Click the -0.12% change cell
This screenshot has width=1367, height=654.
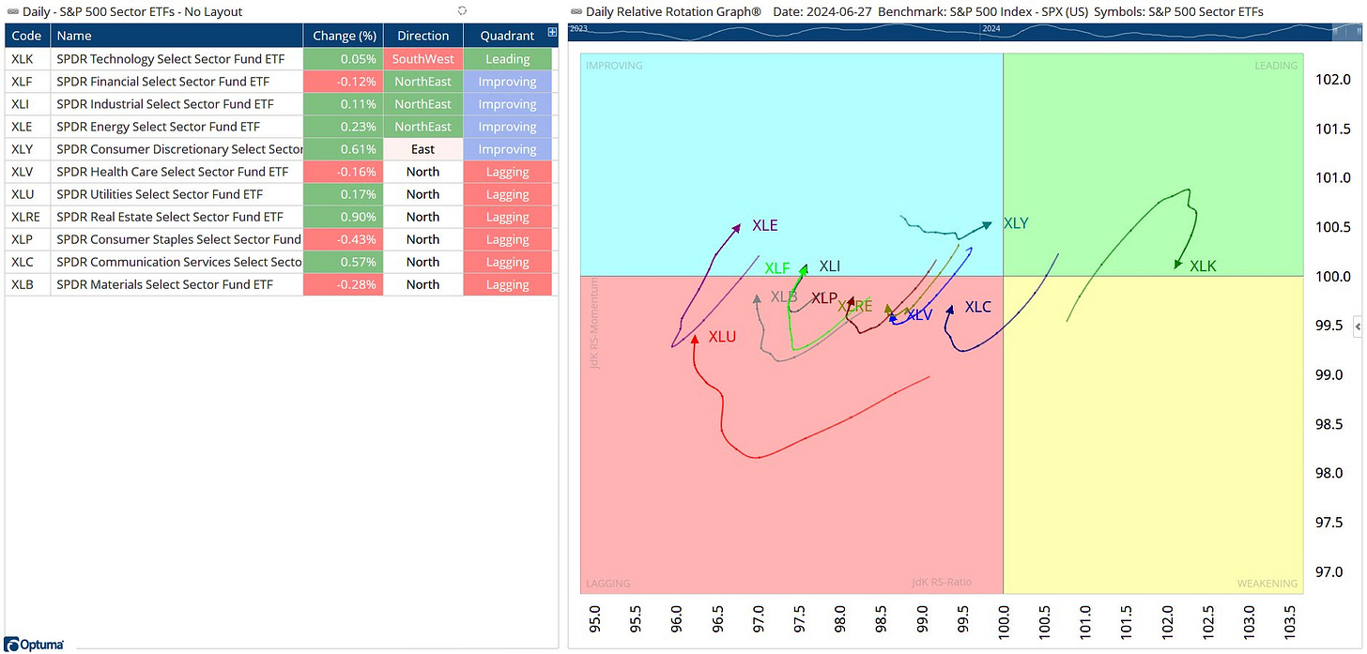tap(344, 82)
